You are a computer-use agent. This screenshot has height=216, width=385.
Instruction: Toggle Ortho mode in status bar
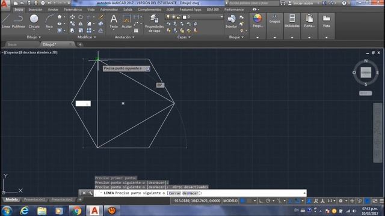coord(261,201)
